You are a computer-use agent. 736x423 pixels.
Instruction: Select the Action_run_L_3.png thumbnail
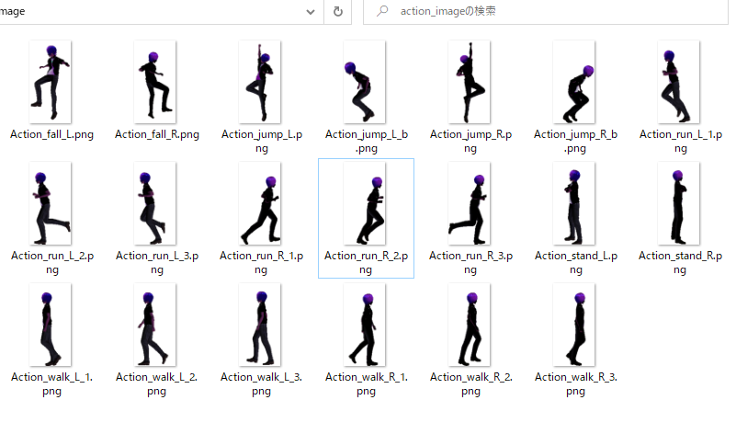[x=155, y=203]
